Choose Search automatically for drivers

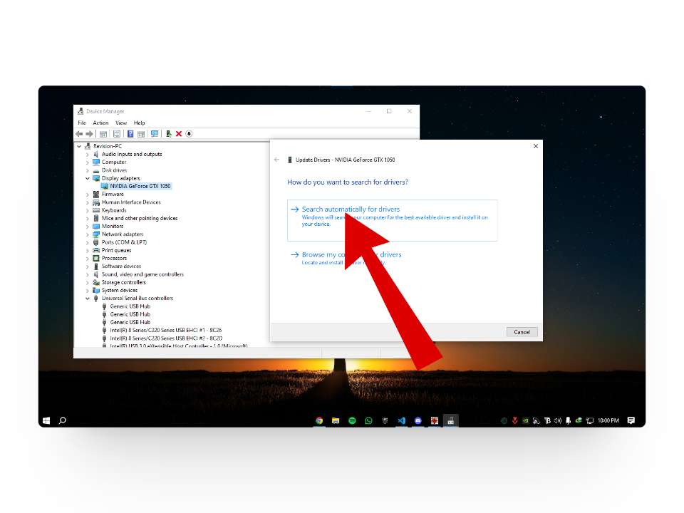(392, 220)
